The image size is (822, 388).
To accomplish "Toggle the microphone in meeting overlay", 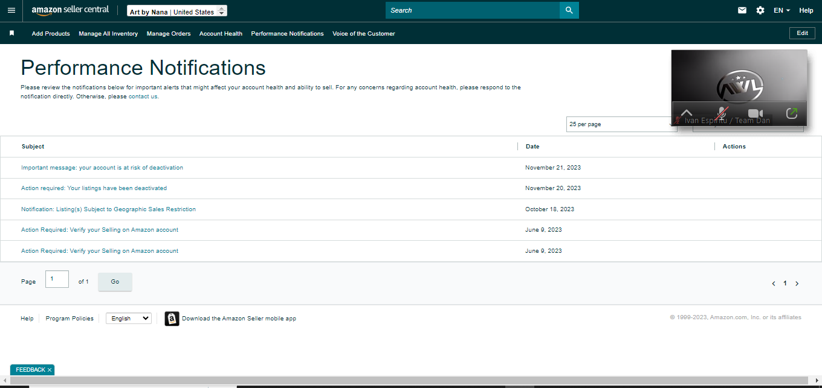I will [722, 113].
